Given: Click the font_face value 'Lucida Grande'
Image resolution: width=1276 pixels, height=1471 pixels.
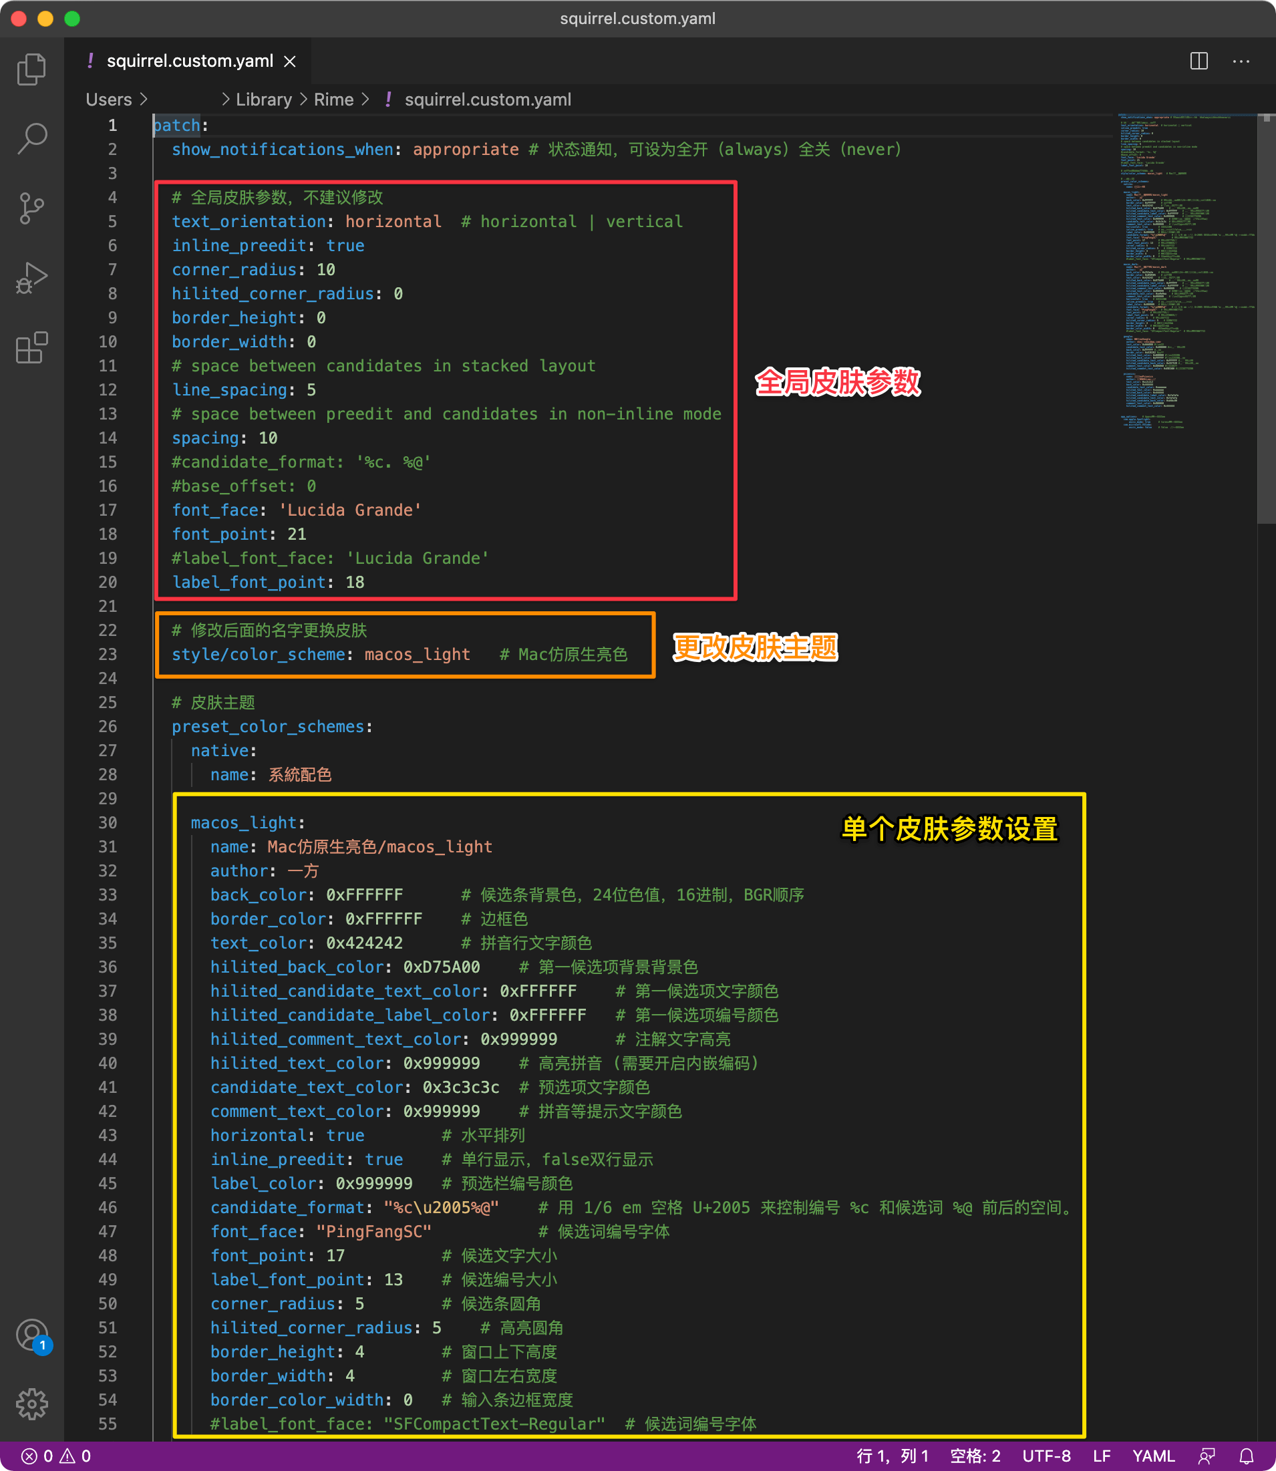Looking at the screenshot, I should [349, 510].
